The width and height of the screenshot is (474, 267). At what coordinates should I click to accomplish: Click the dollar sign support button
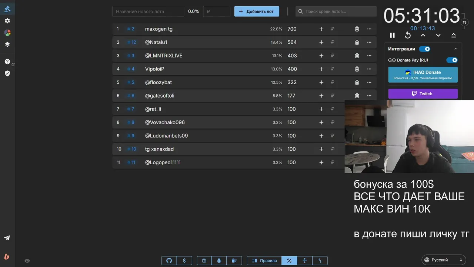pyautogui.click(x=184, y=261)
